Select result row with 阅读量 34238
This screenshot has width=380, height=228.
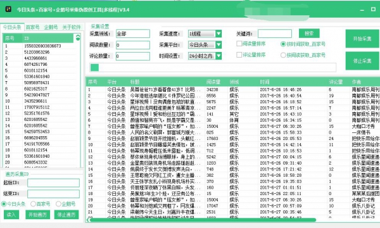pyautogui.click(x=232, y=89)
